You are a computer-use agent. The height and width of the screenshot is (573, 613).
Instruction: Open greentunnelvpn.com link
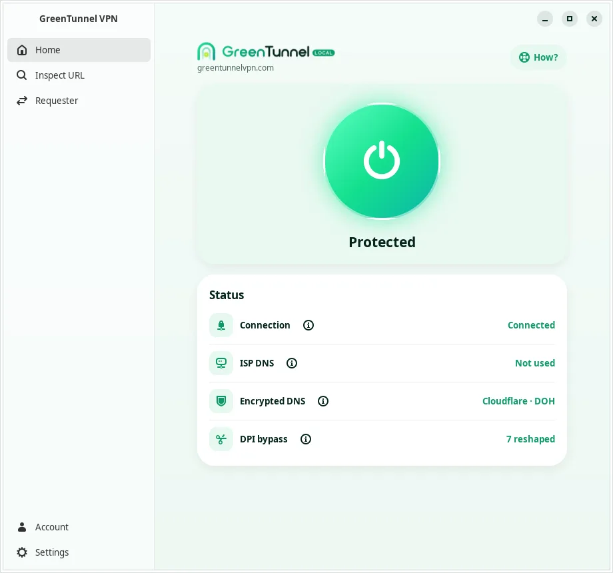tap(235, 67)
